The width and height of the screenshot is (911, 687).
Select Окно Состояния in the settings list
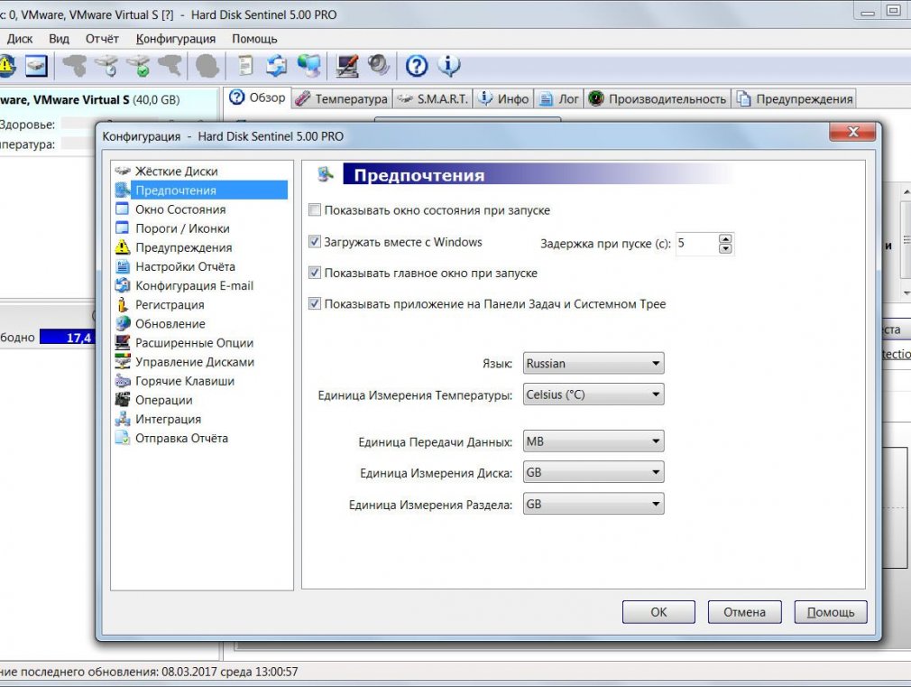(x=180, y=209)
